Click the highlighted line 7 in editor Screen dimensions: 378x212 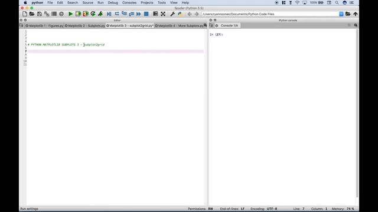pyautogui.click(x=115, y=51)
